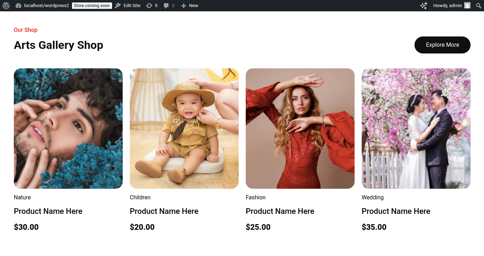Open comments via the speech bubble icon

coord(166,6)
